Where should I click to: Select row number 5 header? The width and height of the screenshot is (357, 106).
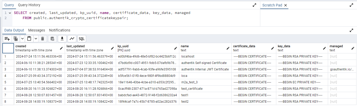[x=8, y=82]
